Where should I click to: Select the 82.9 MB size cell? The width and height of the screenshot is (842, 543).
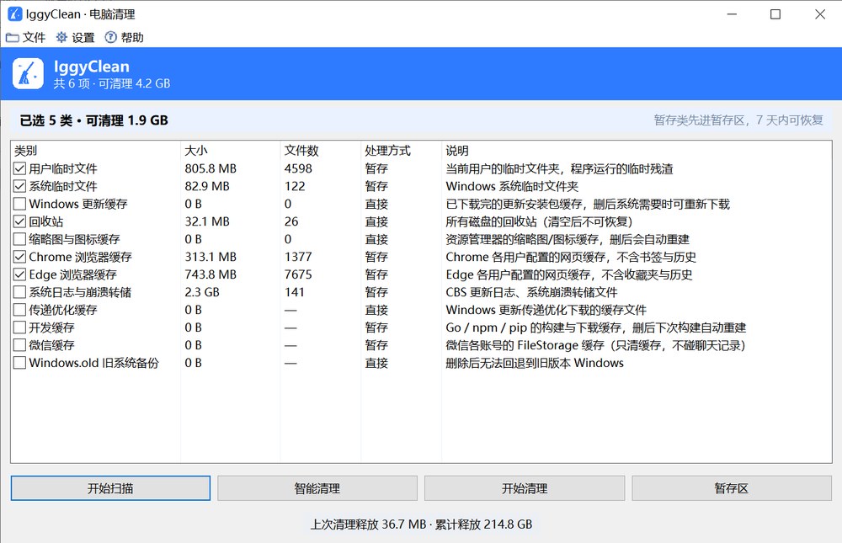[207, 186]
